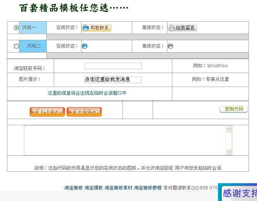Click the textarea scrollbar up arrow
Screen dimensions: 257x201
[228, 129]
